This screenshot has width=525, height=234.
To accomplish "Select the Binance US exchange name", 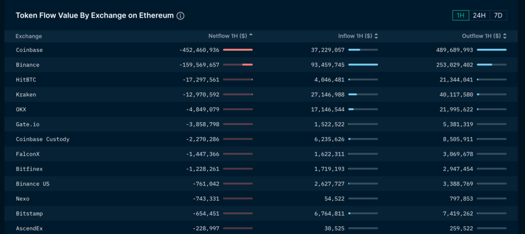I will (x=33, y=184).
